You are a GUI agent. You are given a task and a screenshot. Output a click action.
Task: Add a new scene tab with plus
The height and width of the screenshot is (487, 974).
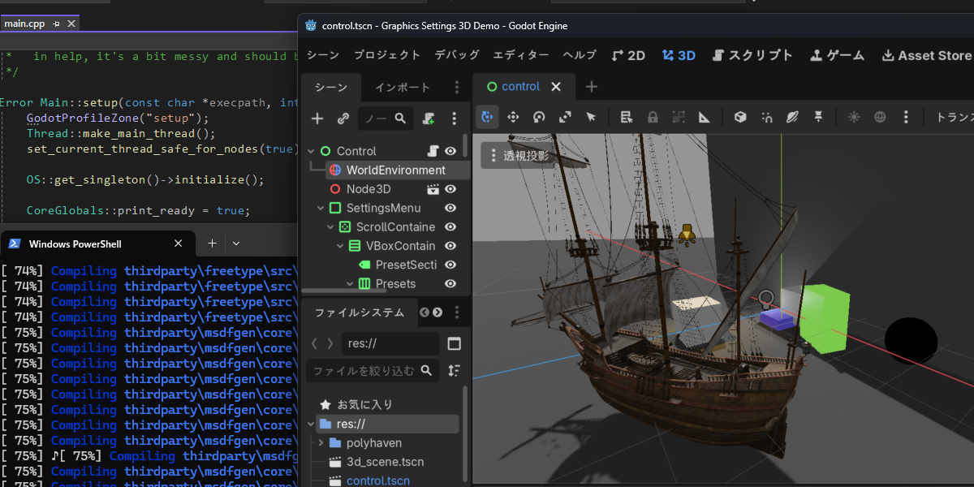592,87
